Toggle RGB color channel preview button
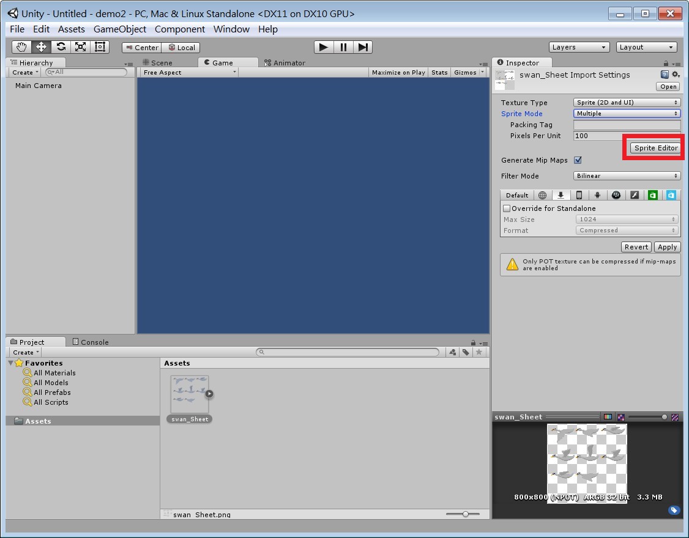 click(x=608, y=417)
